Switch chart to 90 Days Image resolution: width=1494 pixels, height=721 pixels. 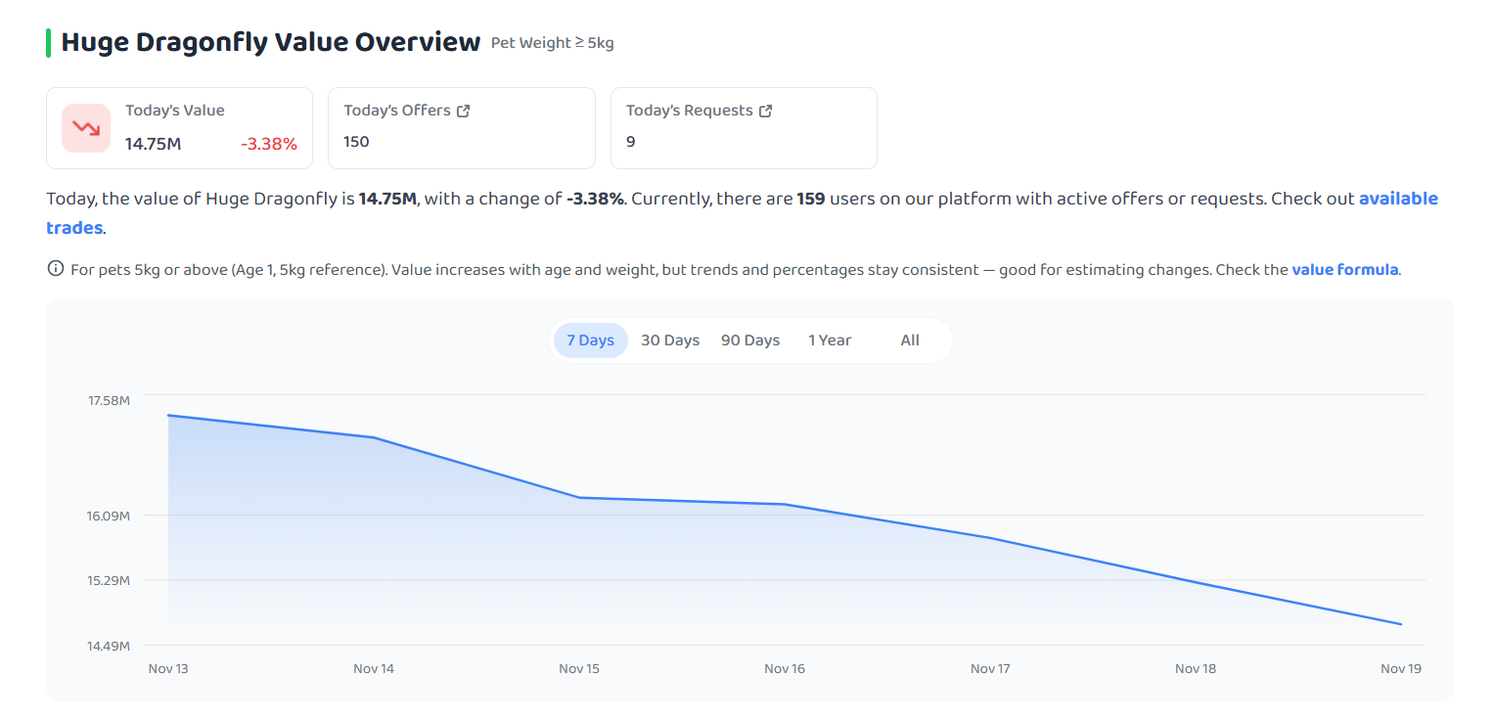[x=750, y=340]
